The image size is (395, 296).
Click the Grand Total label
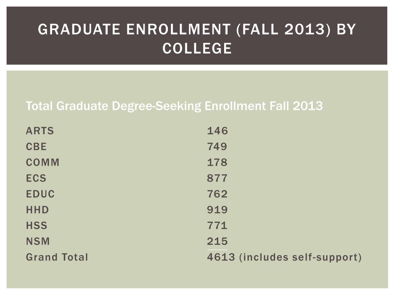(x=57, y=257)
